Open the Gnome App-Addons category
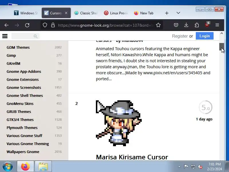 click(x=24, y=71)
